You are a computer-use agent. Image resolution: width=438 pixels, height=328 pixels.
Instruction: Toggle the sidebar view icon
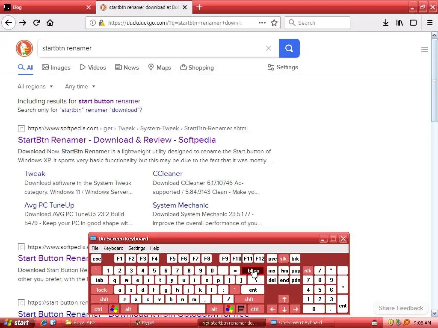[413, 23]
